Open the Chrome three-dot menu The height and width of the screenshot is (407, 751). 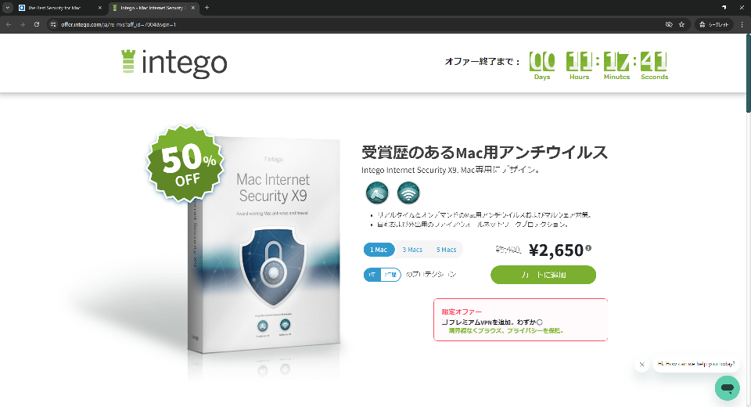[742, 24]
